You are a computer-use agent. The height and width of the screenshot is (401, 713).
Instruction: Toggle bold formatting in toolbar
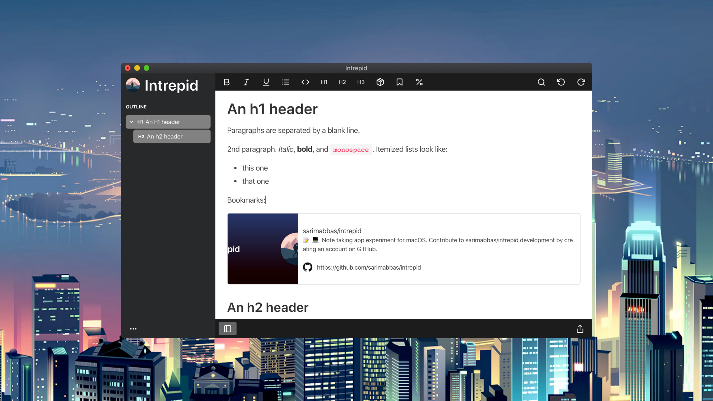coord(227,82)
